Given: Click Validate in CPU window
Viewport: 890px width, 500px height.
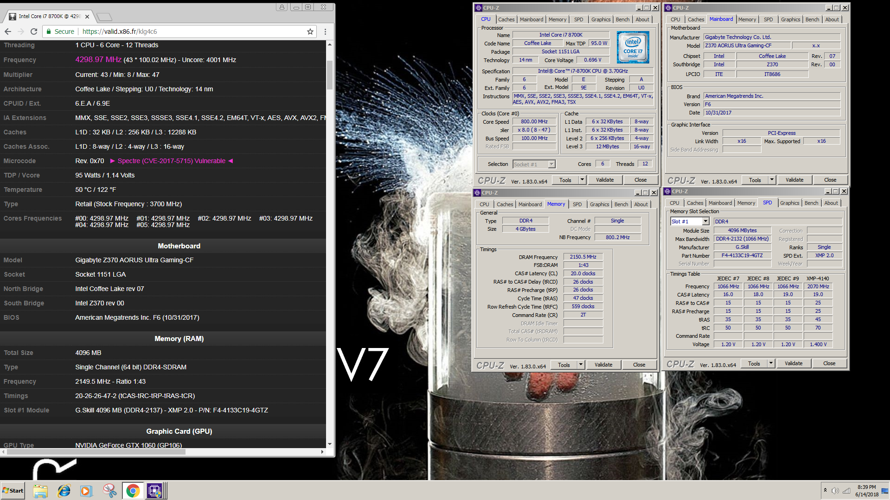Looking at the screenshot, I should point(605,180).
